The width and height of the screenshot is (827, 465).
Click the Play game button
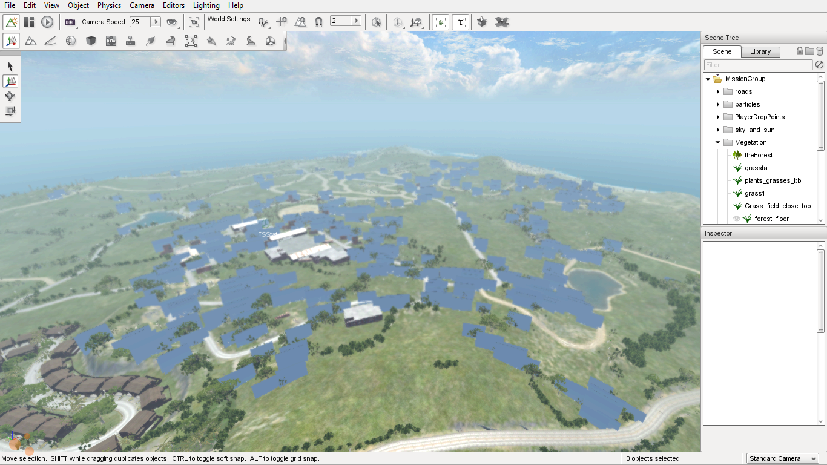(47, 22)
